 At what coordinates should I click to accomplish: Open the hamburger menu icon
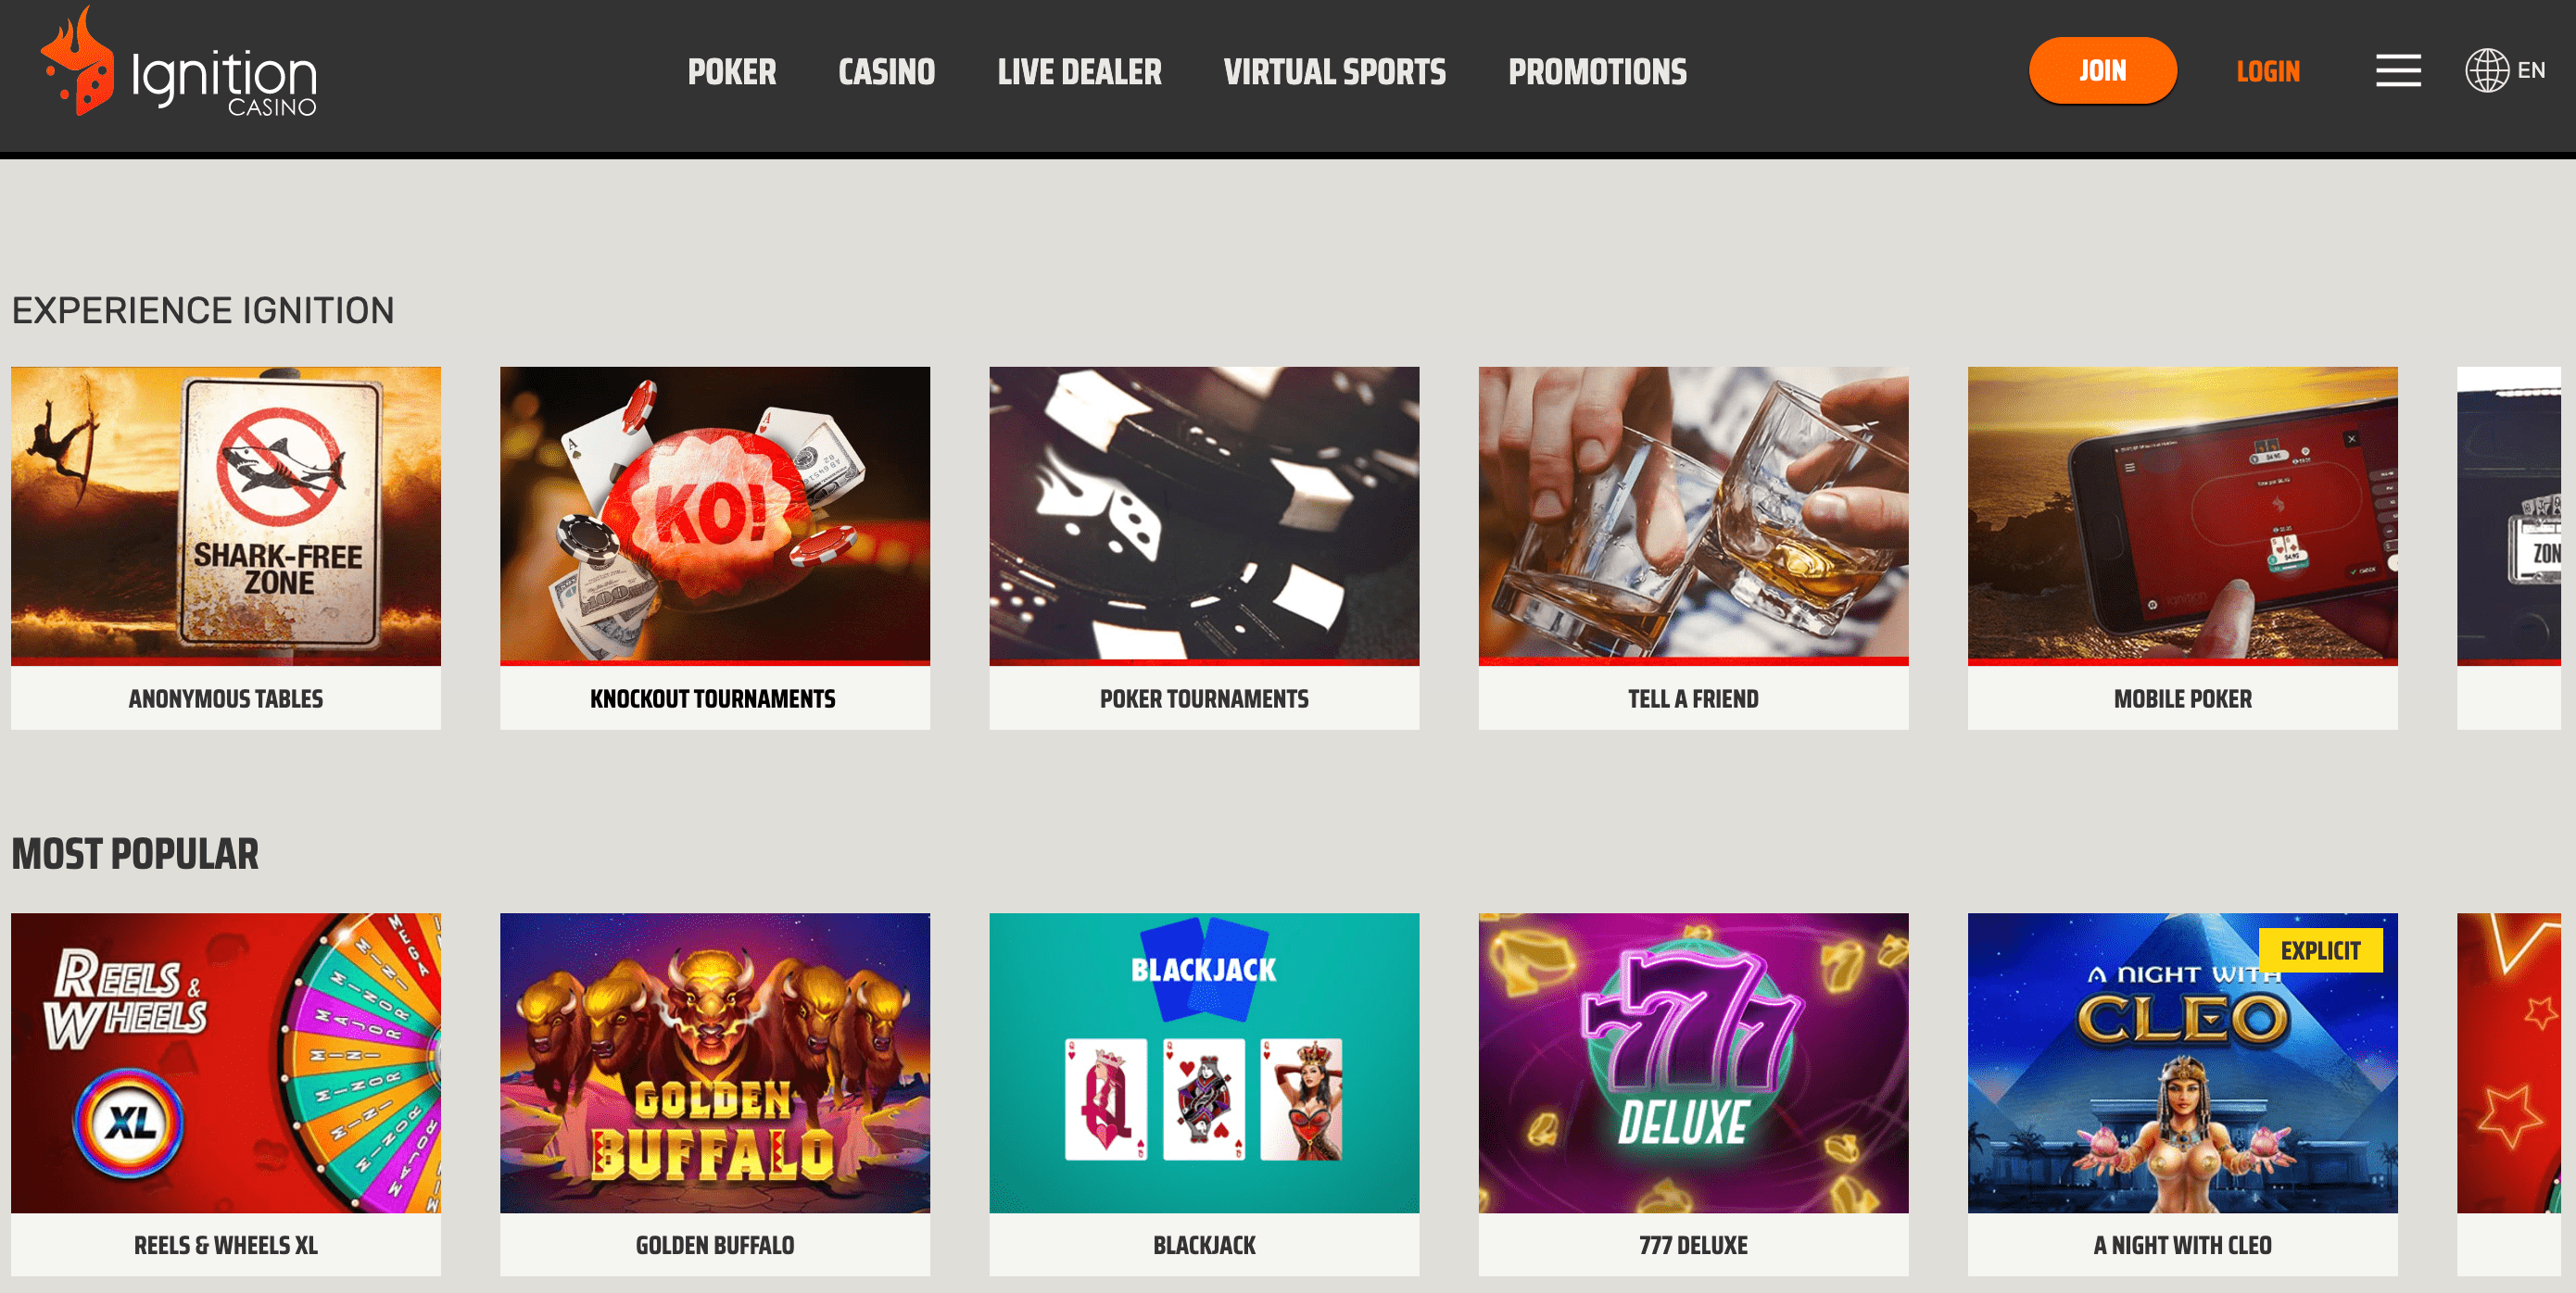click(x=2398, y=71)
